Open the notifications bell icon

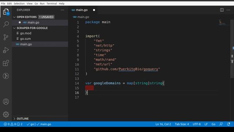[x=229, y=124]
